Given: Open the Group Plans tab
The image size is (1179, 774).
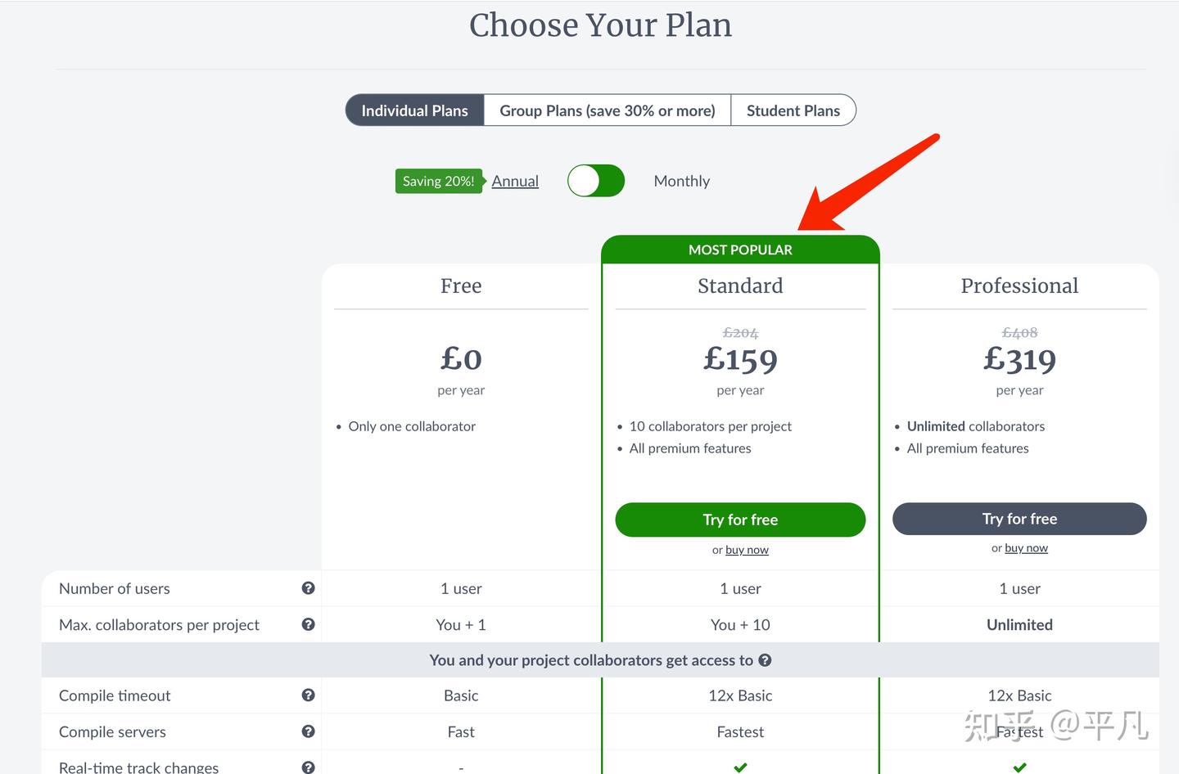Looking at the screenshot, I should pyautogui.click(x=608, y=110).
